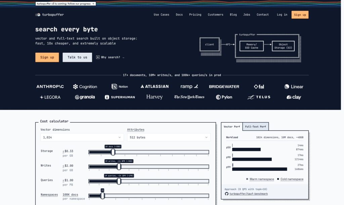
Task: Open the Cognition customer logo
Action: 85,87
